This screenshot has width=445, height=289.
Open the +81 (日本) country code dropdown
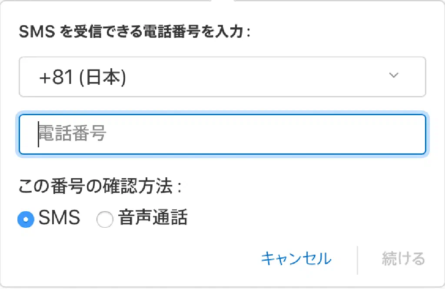tap(222, 77)
